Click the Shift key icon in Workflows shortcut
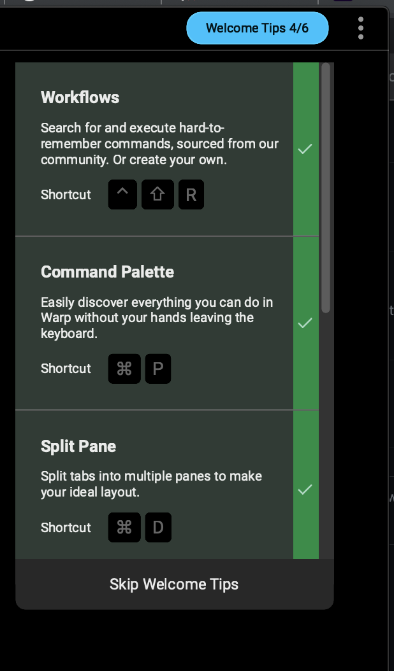This screenshot has width=394, height=671. [157, 194]
